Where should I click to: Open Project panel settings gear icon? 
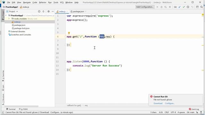click(x=48, y=11)
